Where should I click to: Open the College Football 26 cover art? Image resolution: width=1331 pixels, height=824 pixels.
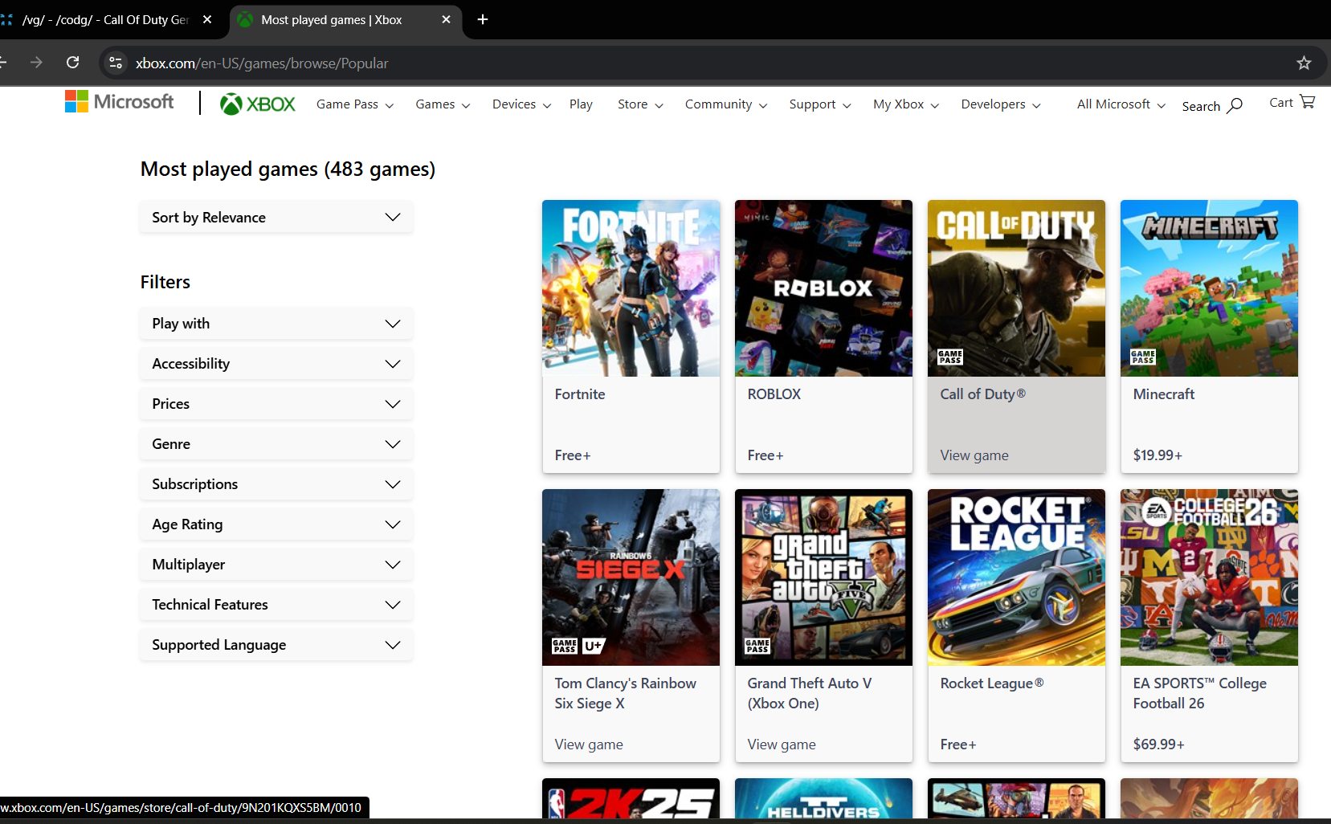click(x=1209, y=577)
